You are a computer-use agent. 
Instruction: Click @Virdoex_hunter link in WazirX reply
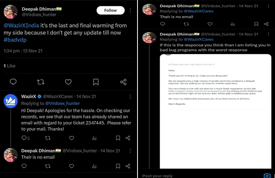[62, 103]
